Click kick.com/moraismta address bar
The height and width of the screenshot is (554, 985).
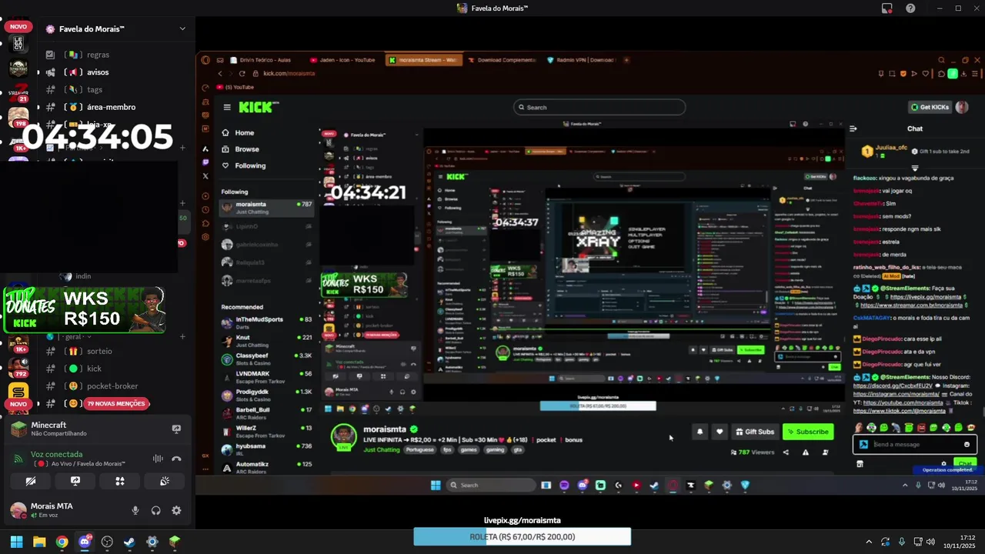[x=289, y=73]
